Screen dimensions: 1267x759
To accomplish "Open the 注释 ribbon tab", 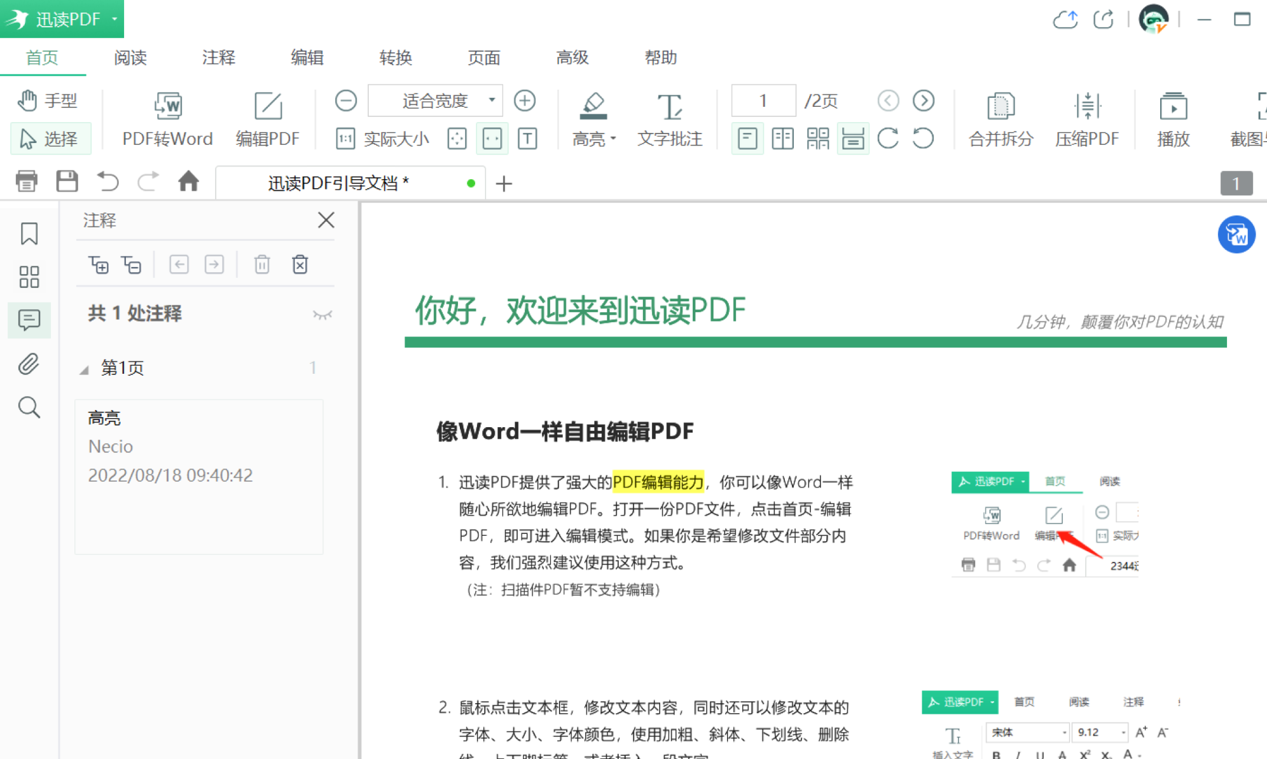I will [x=219, y=58].
